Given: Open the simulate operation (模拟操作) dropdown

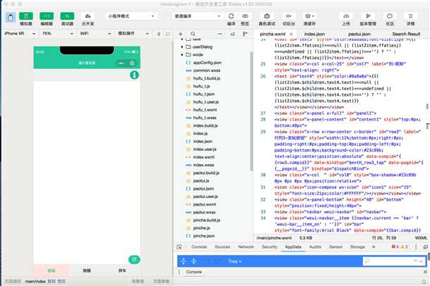Looking at the screenshot, I should [133, 33].
